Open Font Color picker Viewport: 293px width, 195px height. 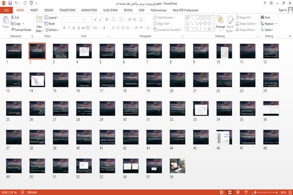tap(105, 28)
